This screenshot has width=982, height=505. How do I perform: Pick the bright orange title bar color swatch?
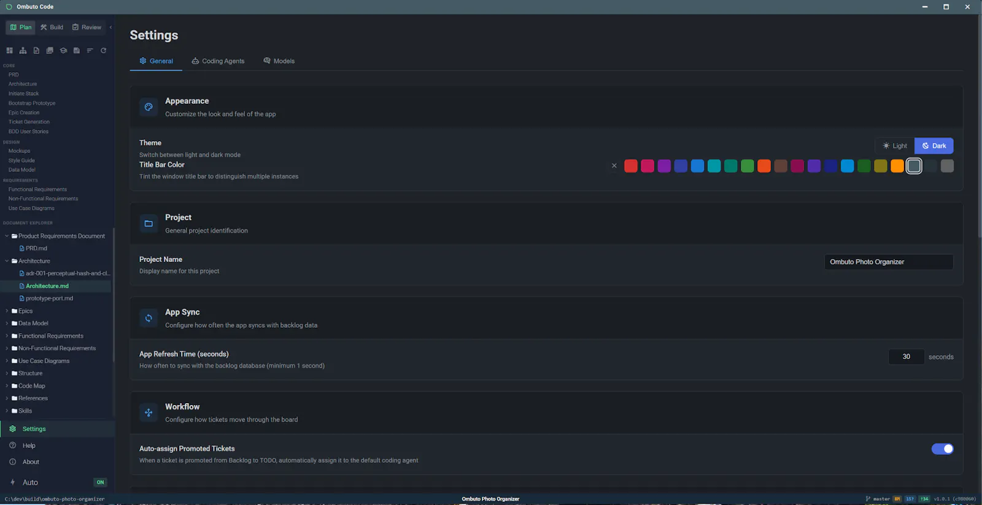tap(897, 166)
